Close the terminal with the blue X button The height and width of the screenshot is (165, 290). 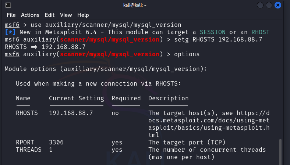point(278,5)
